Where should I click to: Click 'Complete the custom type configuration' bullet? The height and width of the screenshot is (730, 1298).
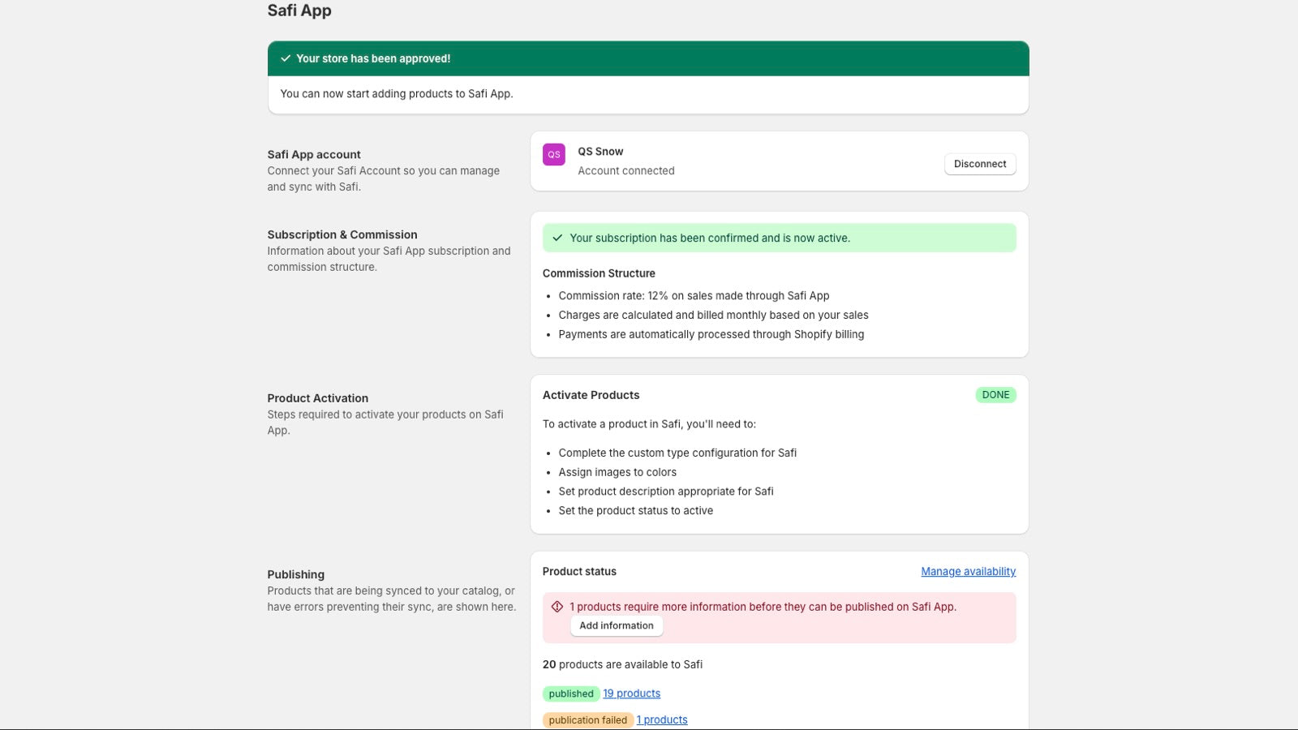point(677,453)
